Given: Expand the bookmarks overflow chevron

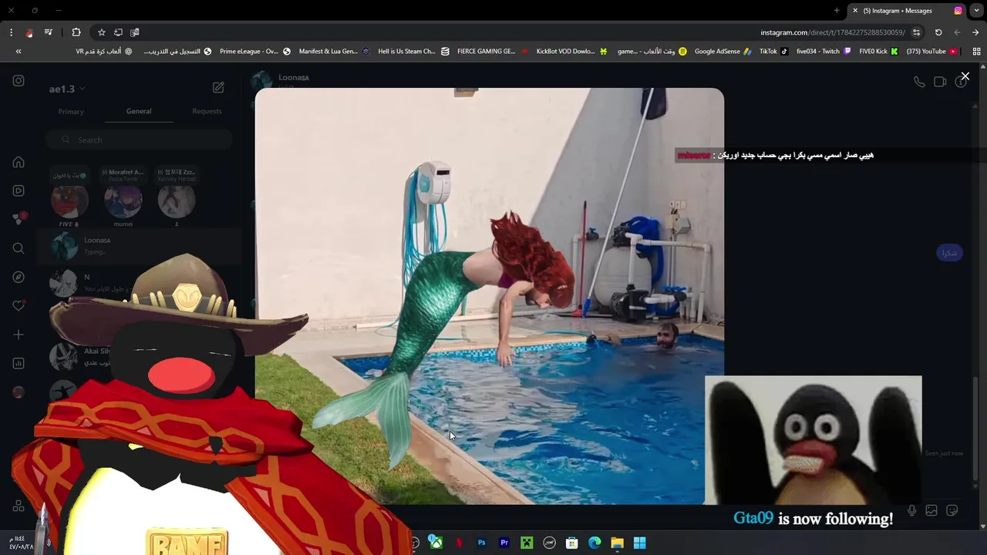Looking at the screenshot, I should point(19,52).
